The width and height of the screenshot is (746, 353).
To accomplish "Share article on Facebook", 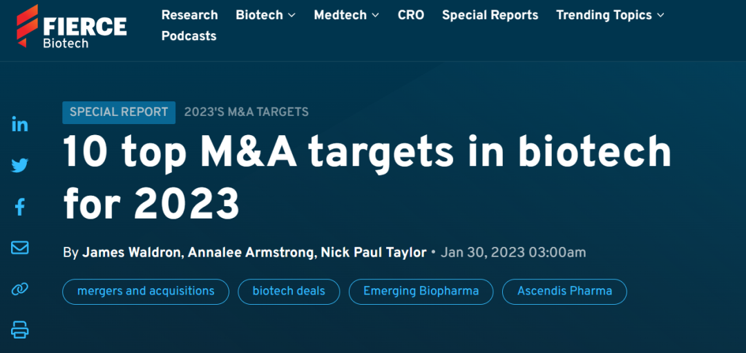I will pyautogui.click(x=20, y=206).
